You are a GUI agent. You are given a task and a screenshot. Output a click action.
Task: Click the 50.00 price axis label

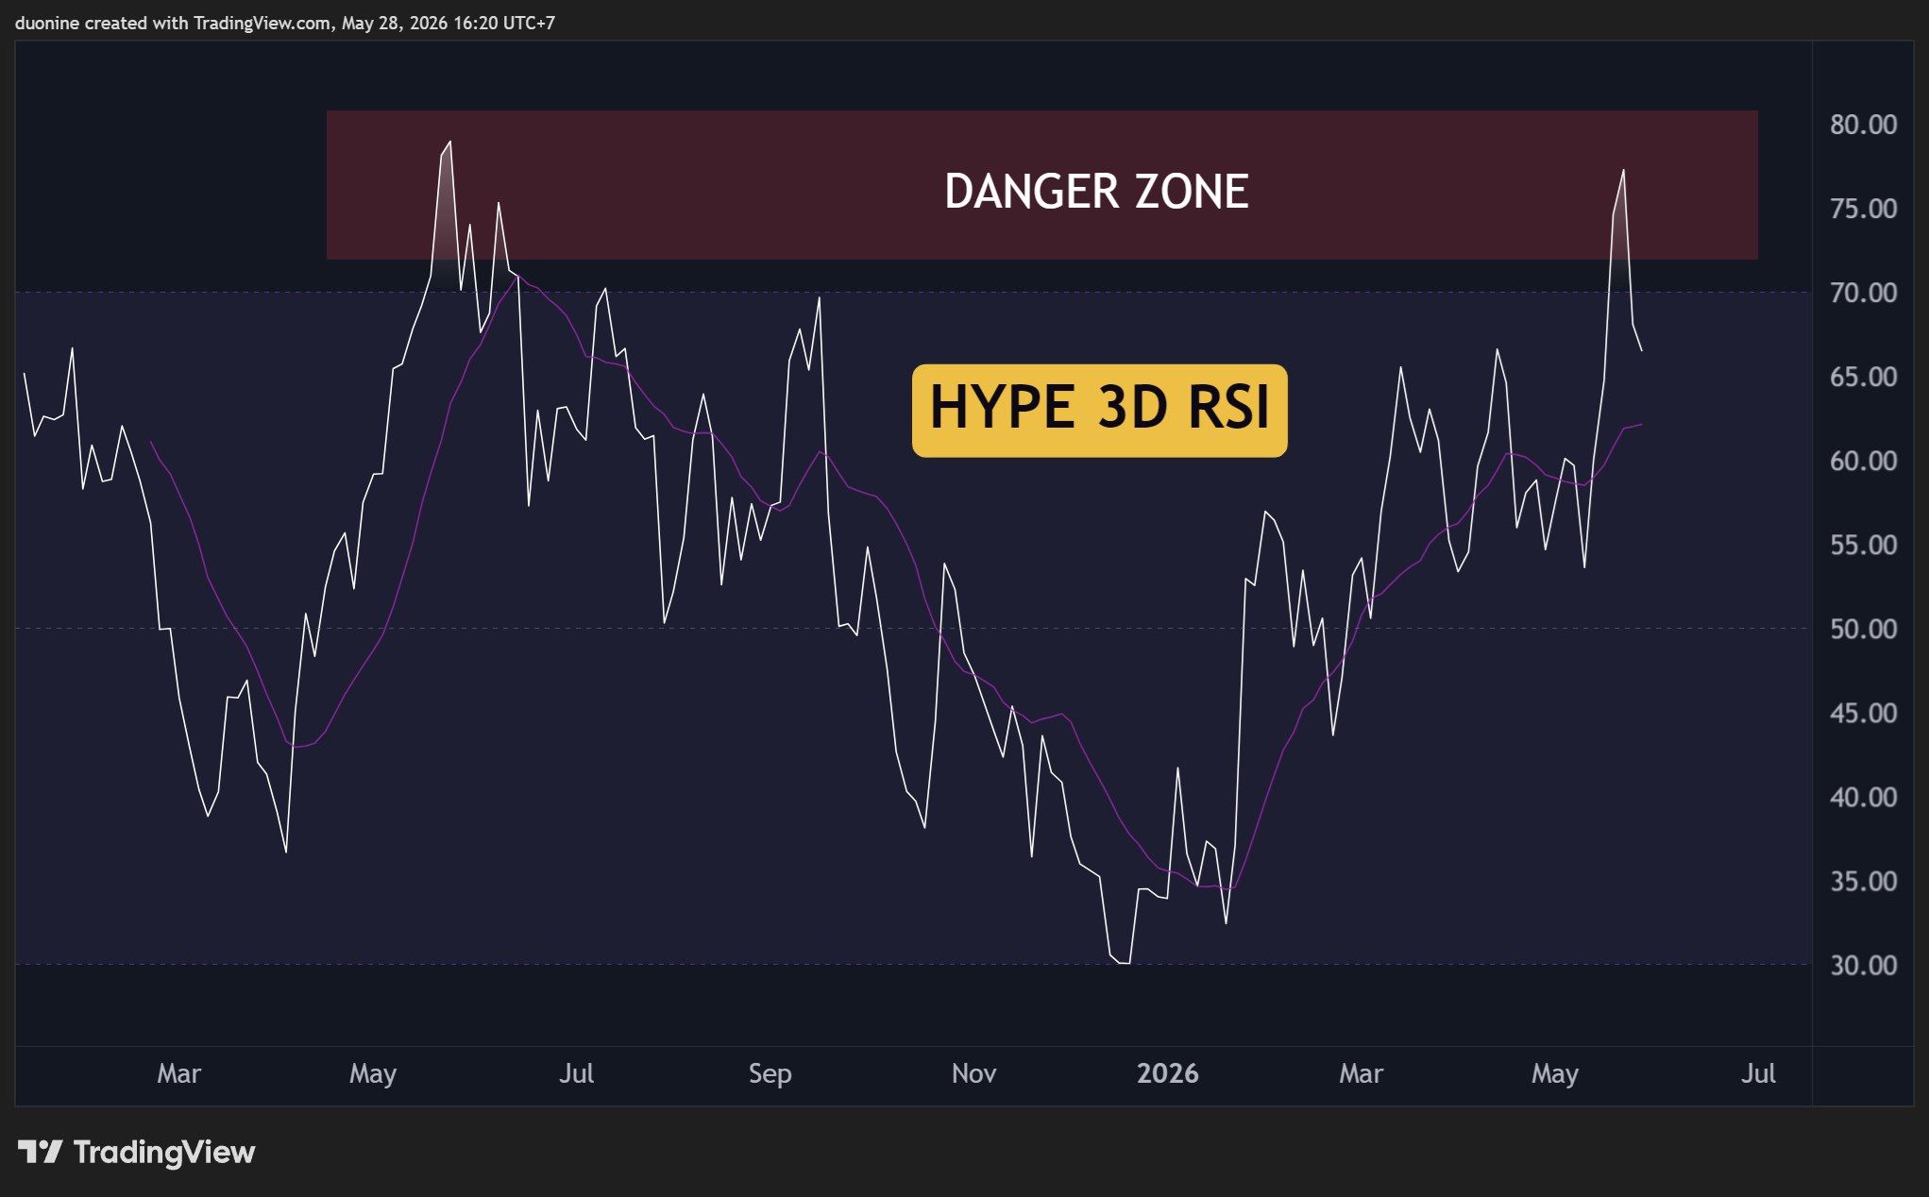pos(1863,629)
